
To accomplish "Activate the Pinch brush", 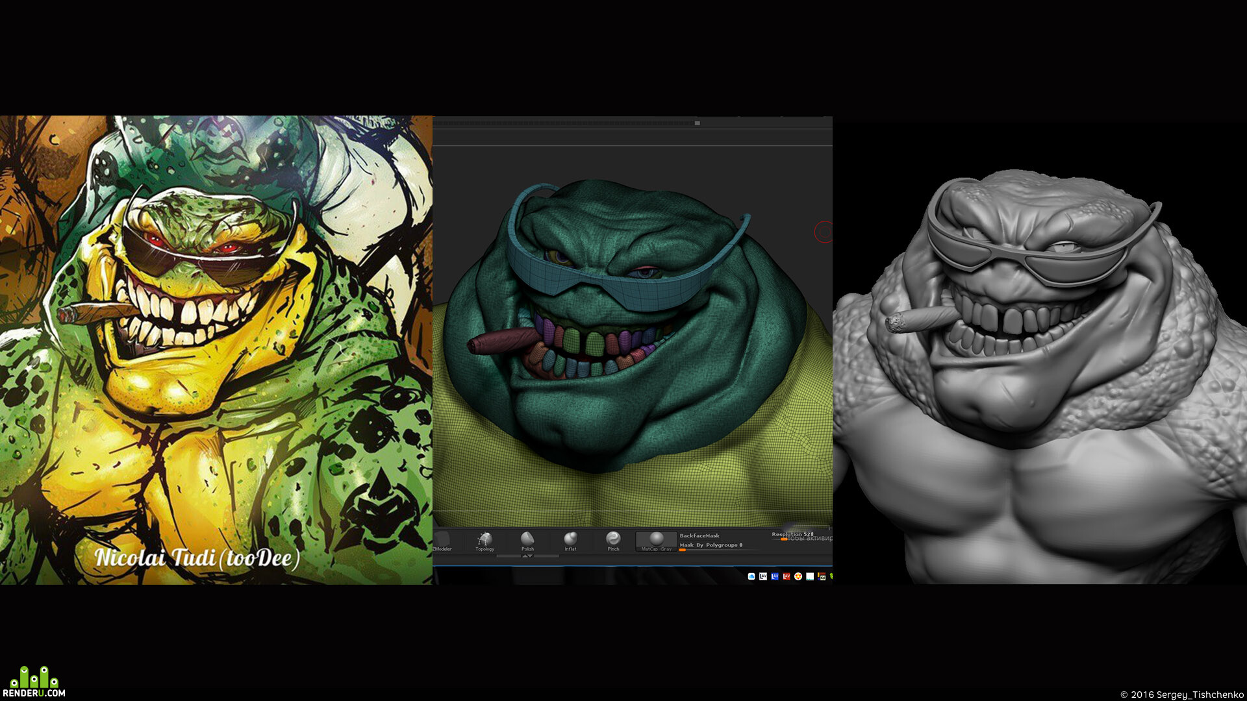I will 613,541.
